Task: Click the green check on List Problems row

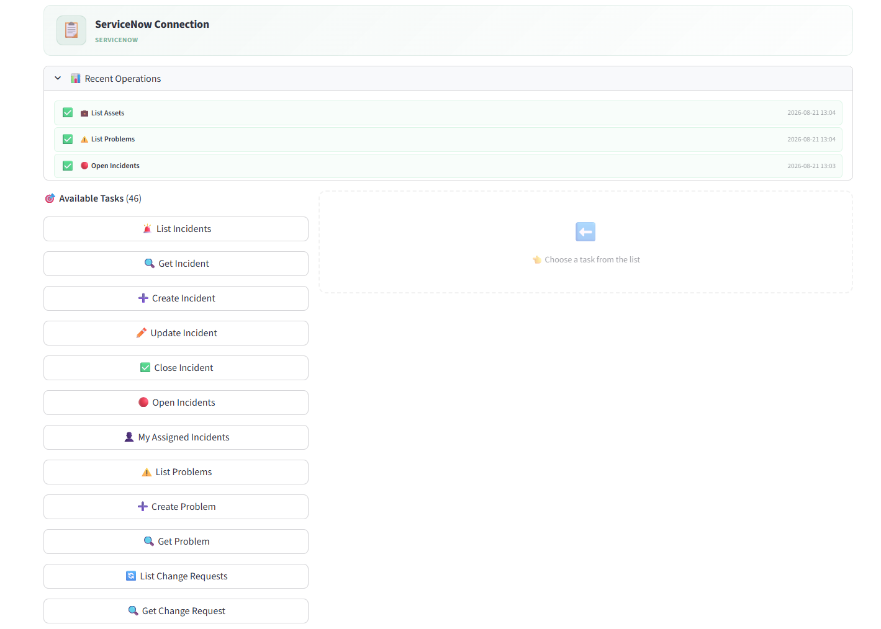Action: [68, 139]
